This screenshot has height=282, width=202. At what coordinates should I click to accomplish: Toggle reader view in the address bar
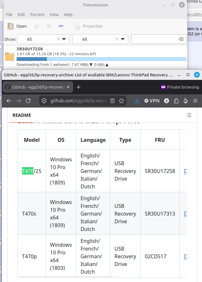[113, 101]
